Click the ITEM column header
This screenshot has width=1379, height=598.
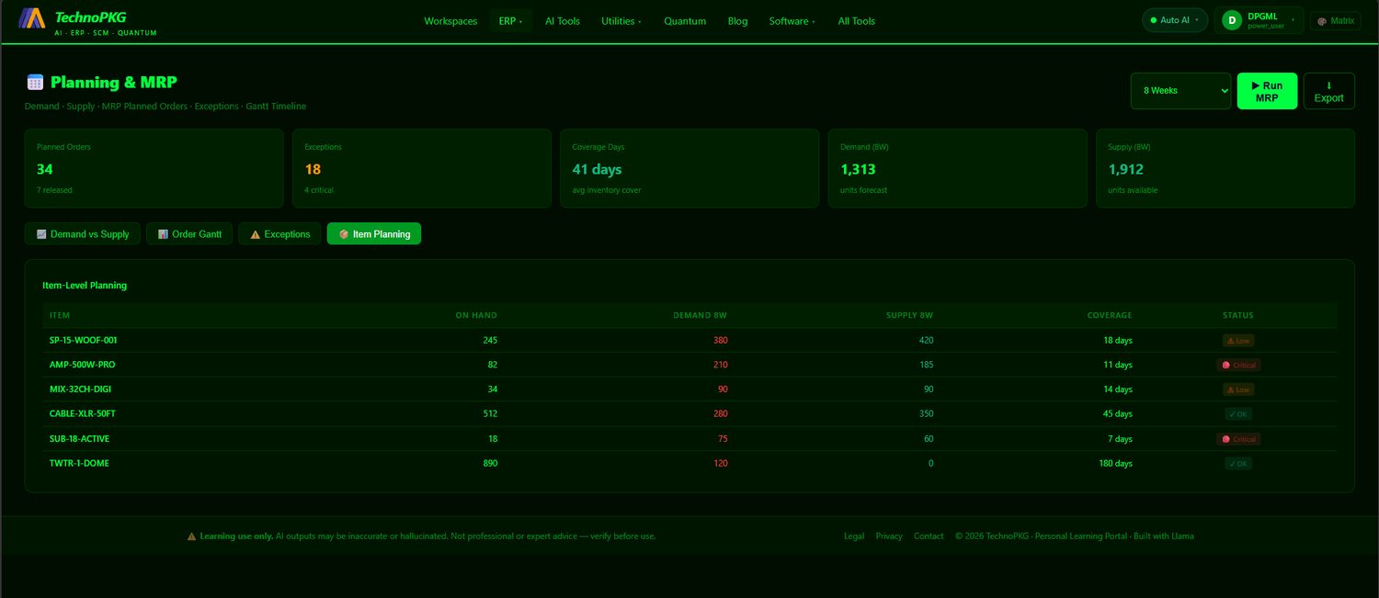(x=60, y=315)
